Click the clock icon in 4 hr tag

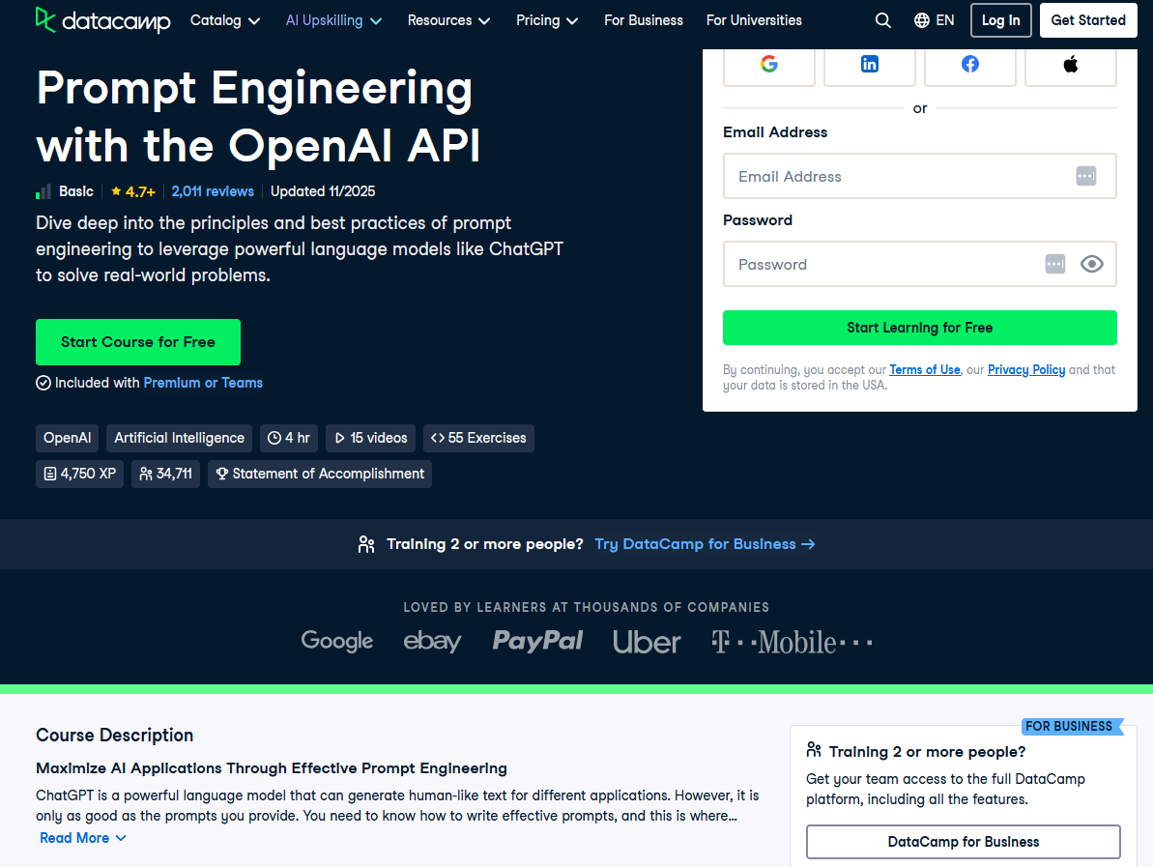point(274,438)
